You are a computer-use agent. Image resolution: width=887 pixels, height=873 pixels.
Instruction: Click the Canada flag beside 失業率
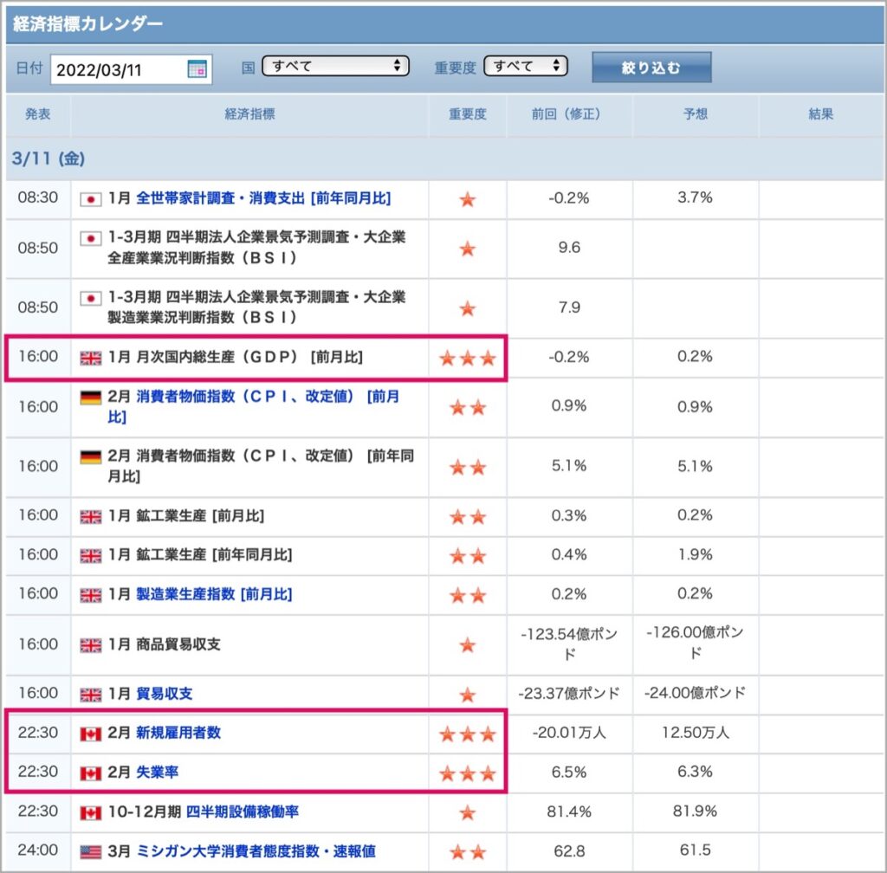[x=90, y=773]
